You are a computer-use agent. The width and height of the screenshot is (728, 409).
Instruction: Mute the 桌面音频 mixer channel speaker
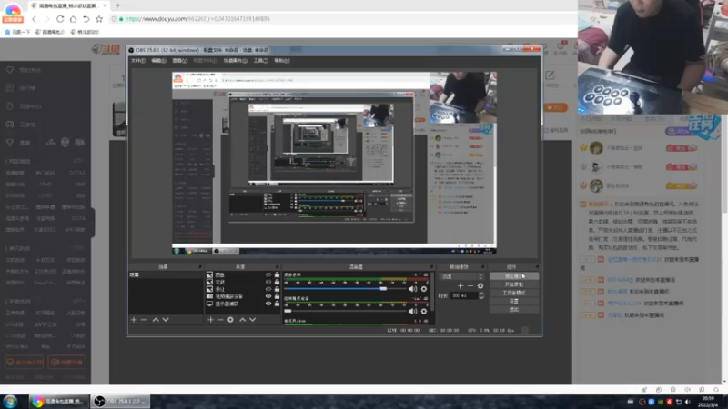click(x=412, y=289)
